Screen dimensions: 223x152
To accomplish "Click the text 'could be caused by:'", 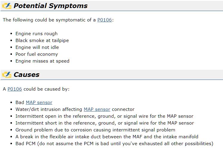I will [47, 89].
